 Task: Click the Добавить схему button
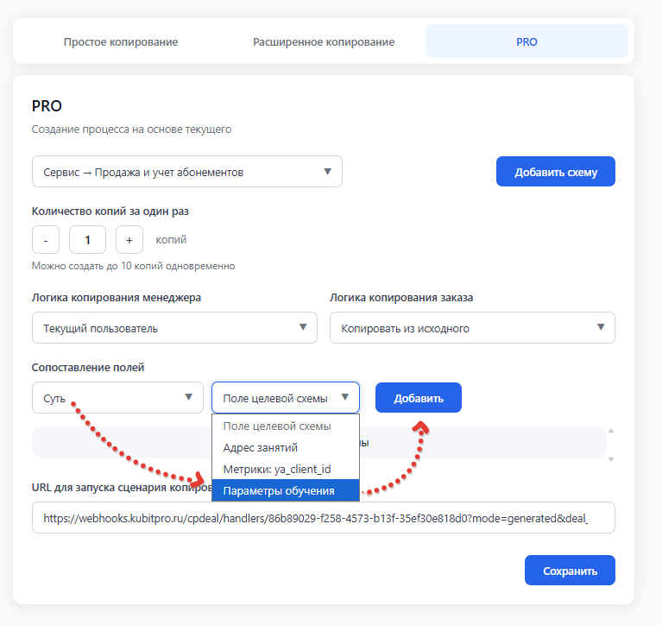pyautogui.click(x=555, y=172)
